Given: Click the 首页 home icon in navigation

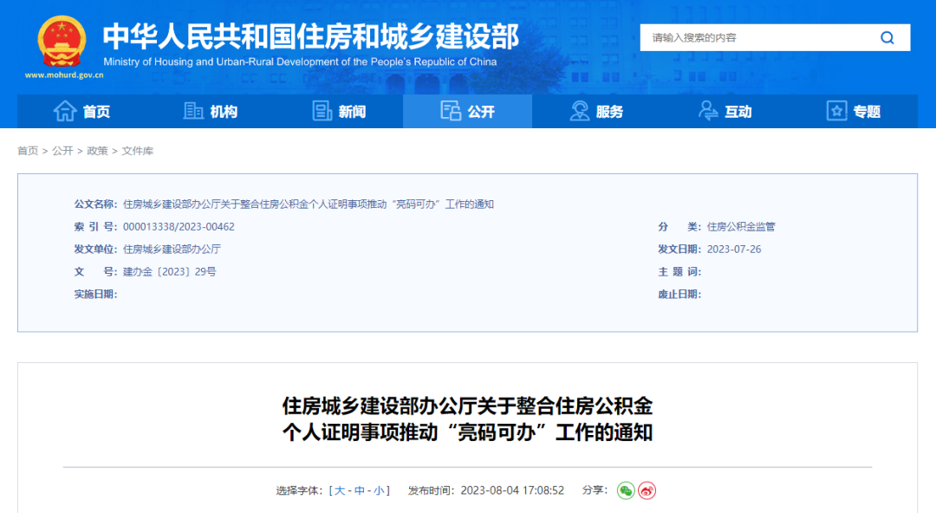Looking at the screenshot, I should tap(65, 111).
